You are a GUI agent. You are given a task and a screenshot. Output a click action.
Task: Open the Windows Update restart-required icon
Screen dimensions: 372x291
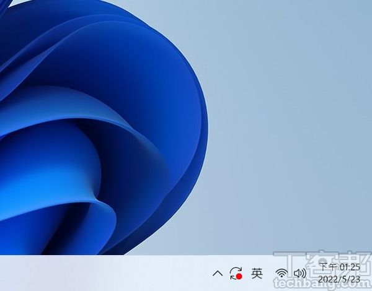coord(235,273)
